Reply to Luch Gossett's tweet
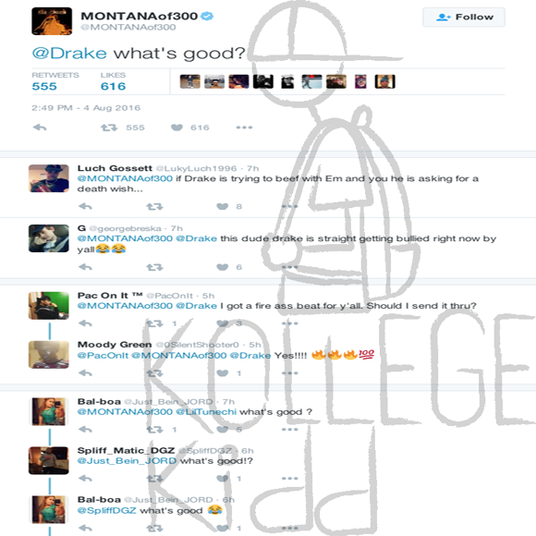Screen dimensions: 536x536 [85, 206]
